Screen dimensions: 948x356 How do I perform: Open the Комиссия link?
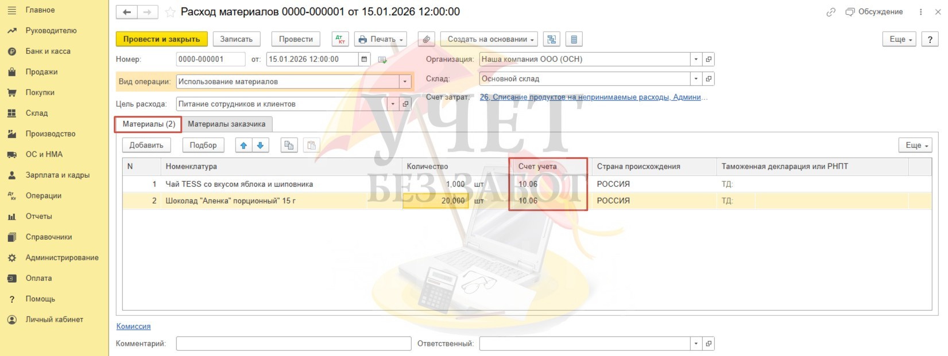(133, 326)
